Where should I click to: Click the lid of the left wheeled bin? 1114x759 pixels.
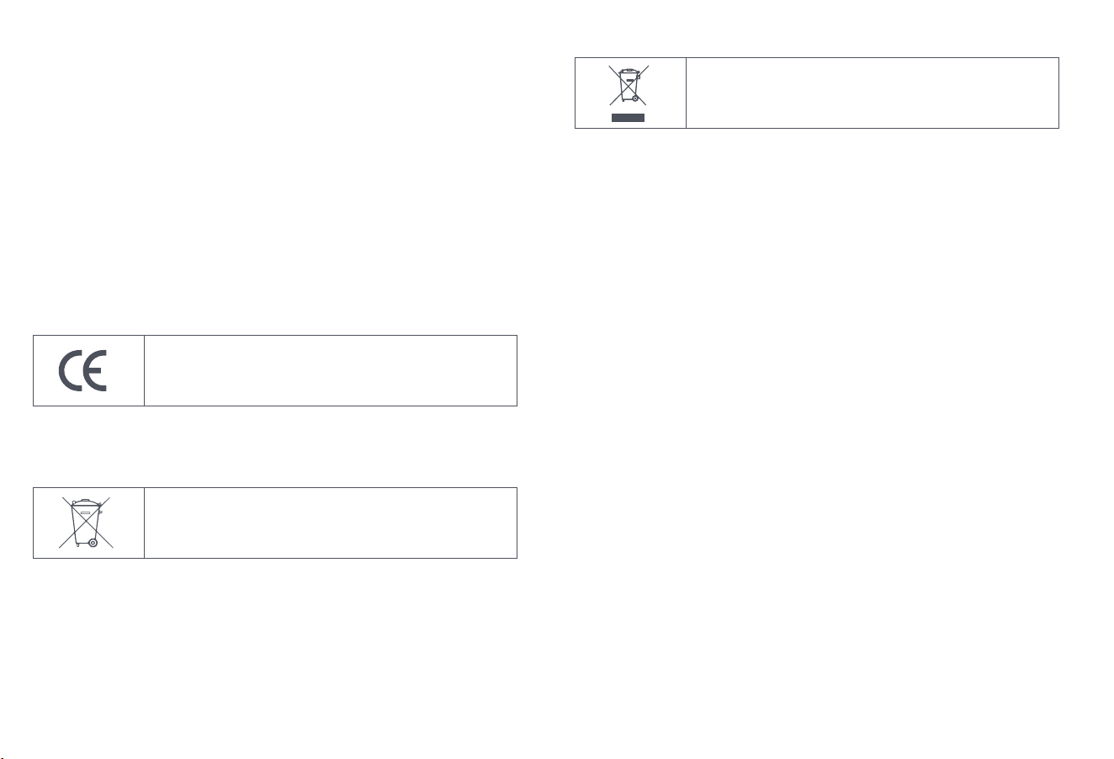[x=86, y=502]
